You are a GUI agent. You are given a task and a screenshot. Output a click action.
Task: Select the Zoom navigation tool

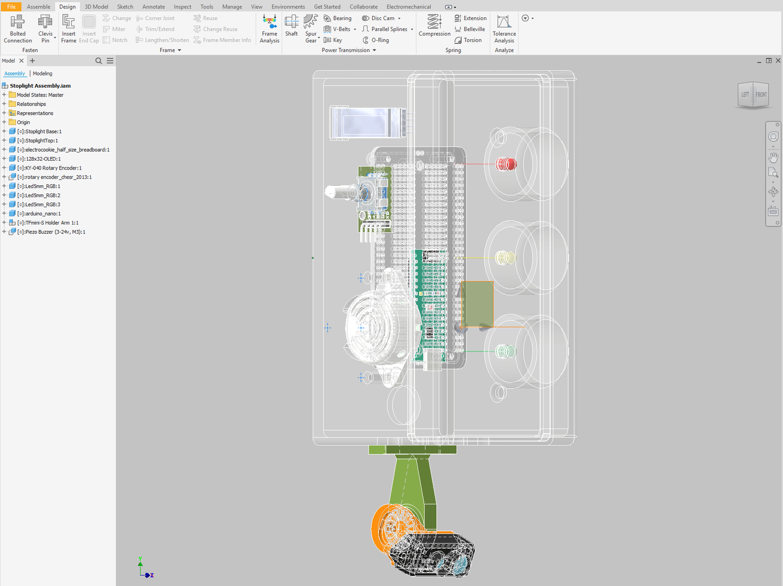773,173
